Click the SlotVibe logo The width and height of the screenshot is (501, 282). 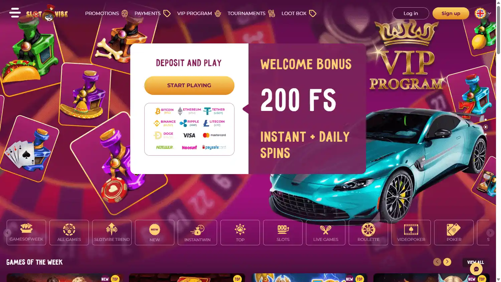point(47,13)
